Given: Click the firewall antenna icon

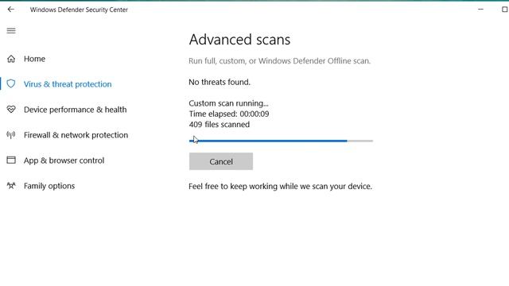Looking at the screenshot, I should click(x=11, y=135).
